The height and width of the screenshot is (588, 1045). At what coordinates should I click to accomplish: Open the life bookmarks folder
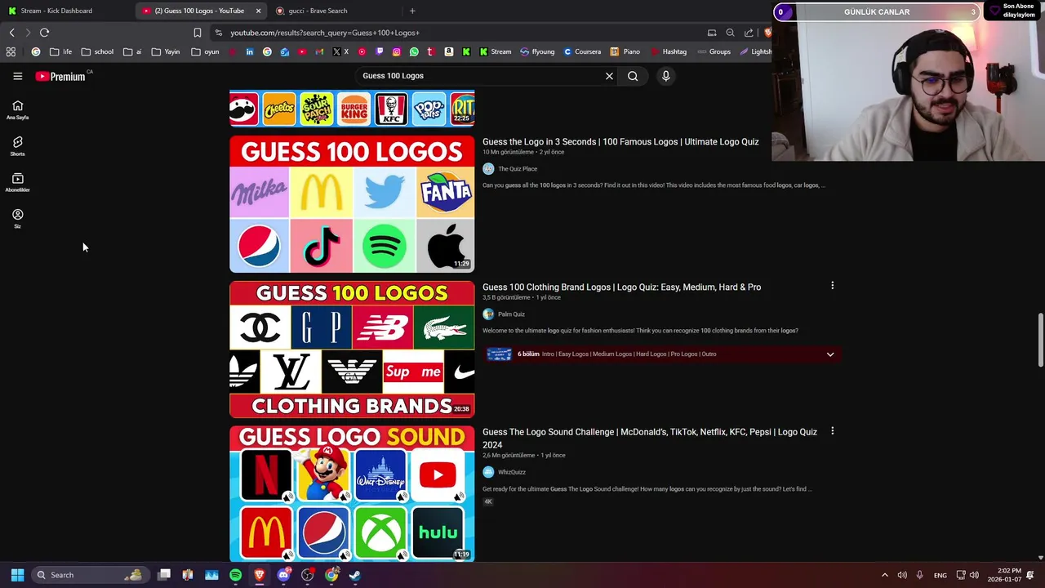pyautogui.click(x=60, y=51)
